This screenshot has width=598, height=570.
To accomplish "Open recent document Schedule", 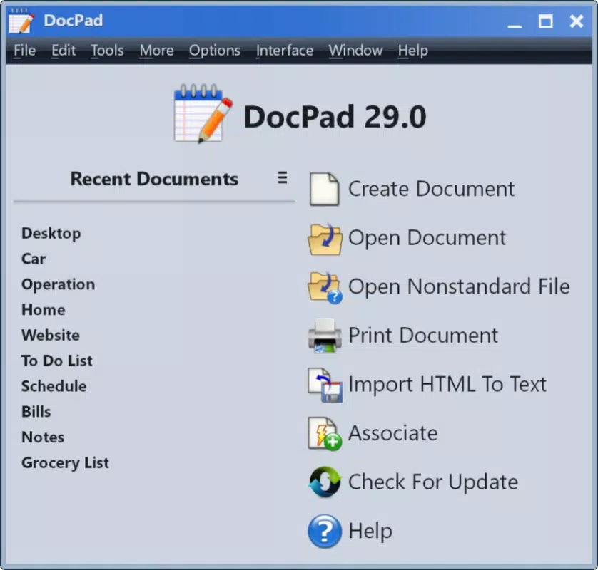I will (x=54, y=386).
